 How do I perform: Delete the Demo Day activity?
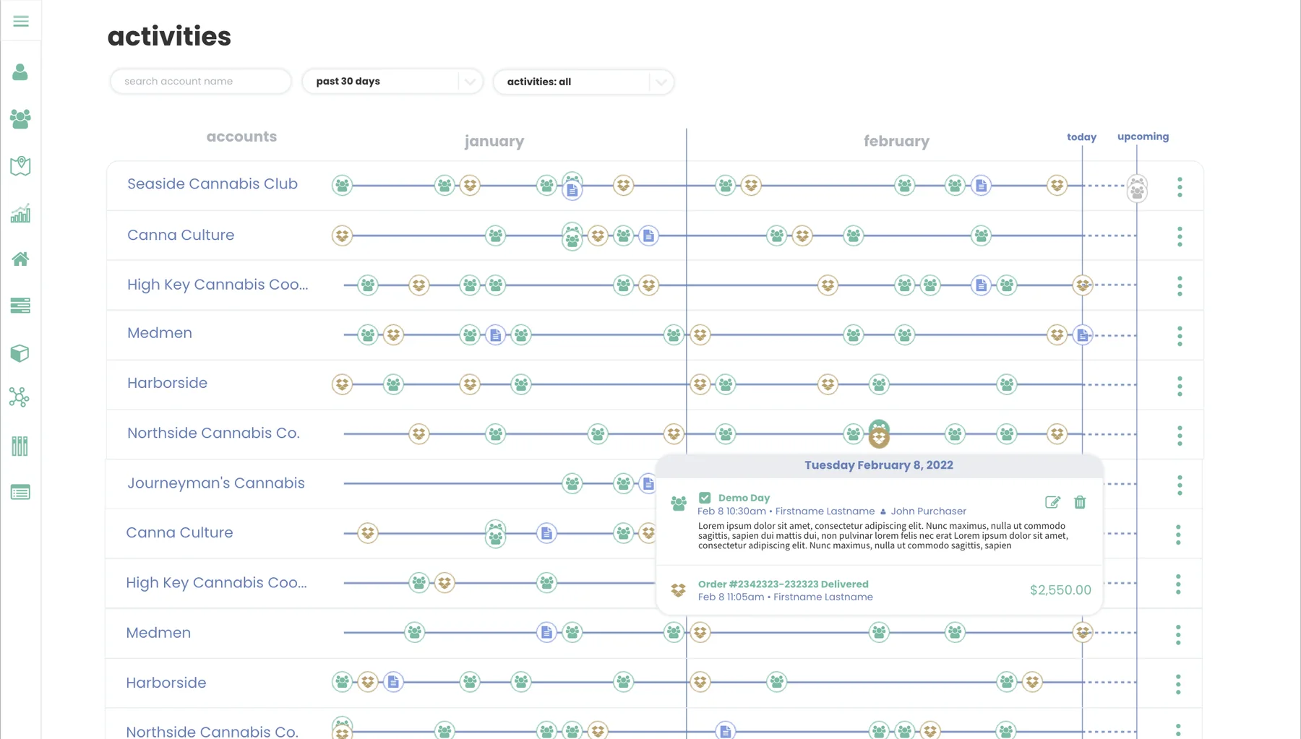(1080, 502)
